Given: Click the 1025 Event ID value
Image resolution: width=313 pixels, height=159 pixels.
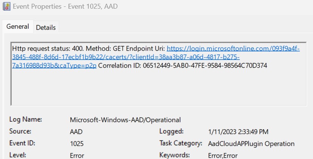Looking at the screenshot, I should (77, 144).
